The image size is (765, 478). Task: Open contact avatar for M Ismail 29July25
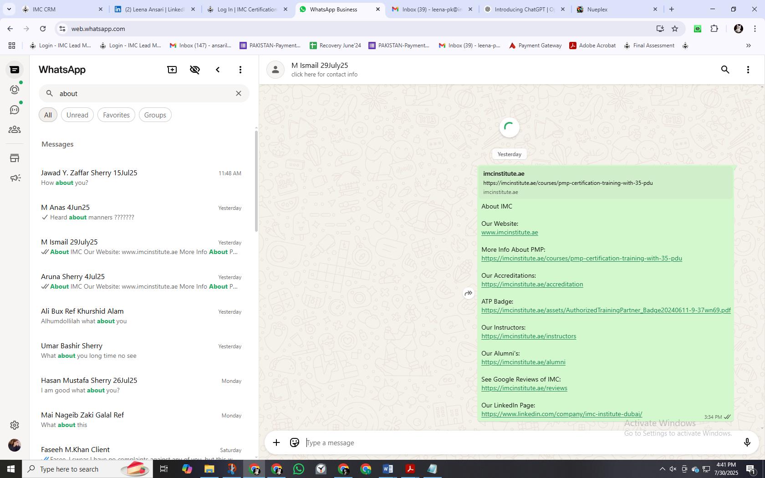[x=275, y=70]
